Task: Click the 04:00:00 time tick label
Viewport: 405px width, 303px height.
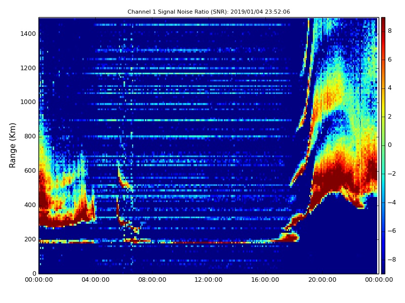Action: pos(95,280)
